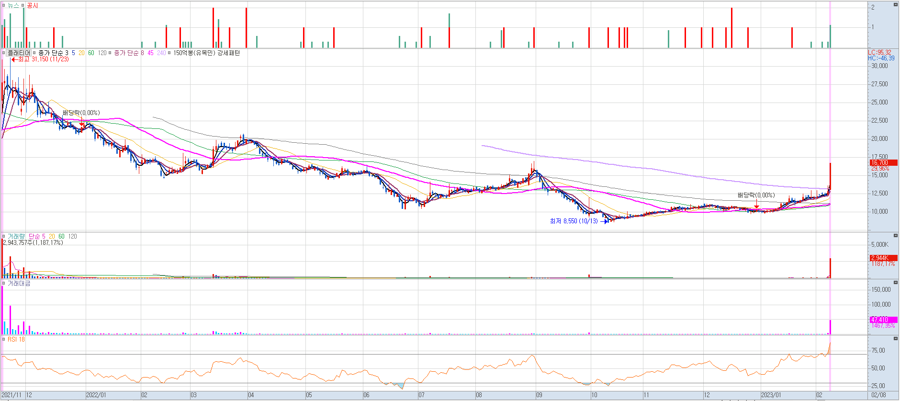Select the 거래량 단순 volume indicator label
The width and height of the screenshot is (900, 401).
click(x=42, y=236)
